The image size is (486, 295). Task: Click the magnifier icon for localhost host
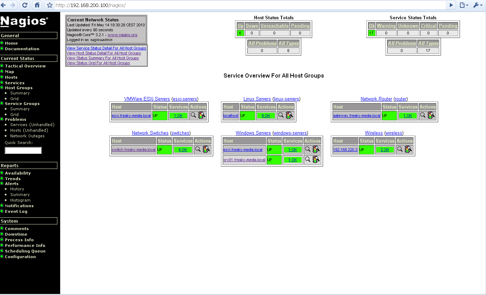tap(281, 115)
